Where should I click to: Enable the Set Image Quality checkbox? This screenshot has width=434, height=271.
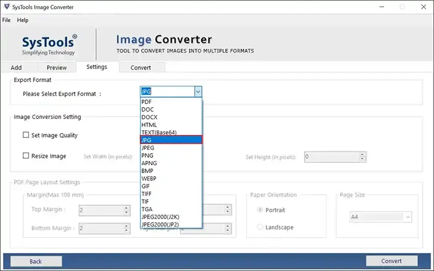(25, 135)
